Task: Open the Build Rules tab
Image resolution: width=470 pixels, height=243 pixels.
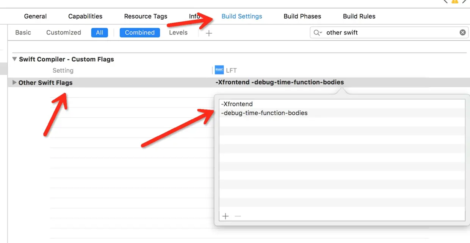Action: [359, 16]
